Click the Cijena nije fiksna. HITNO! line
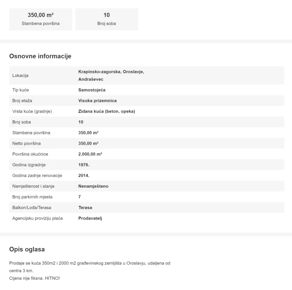The width and height of the screenshot is (292, 290). (x=35, y=278)
